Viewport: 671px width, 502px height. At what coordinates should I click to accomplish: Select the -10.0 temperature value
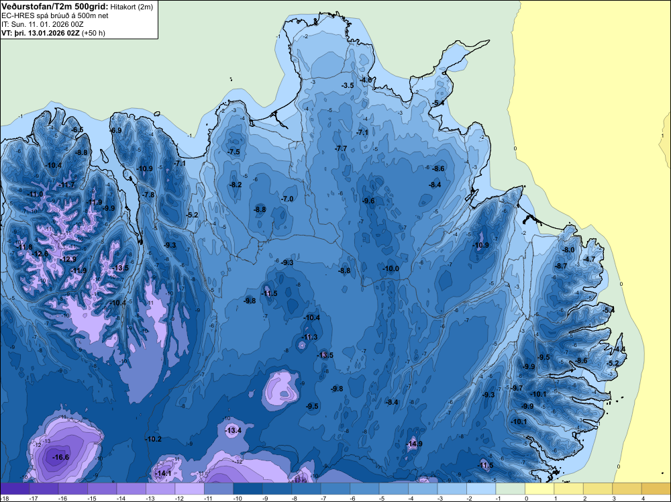[x=391, y=268]
